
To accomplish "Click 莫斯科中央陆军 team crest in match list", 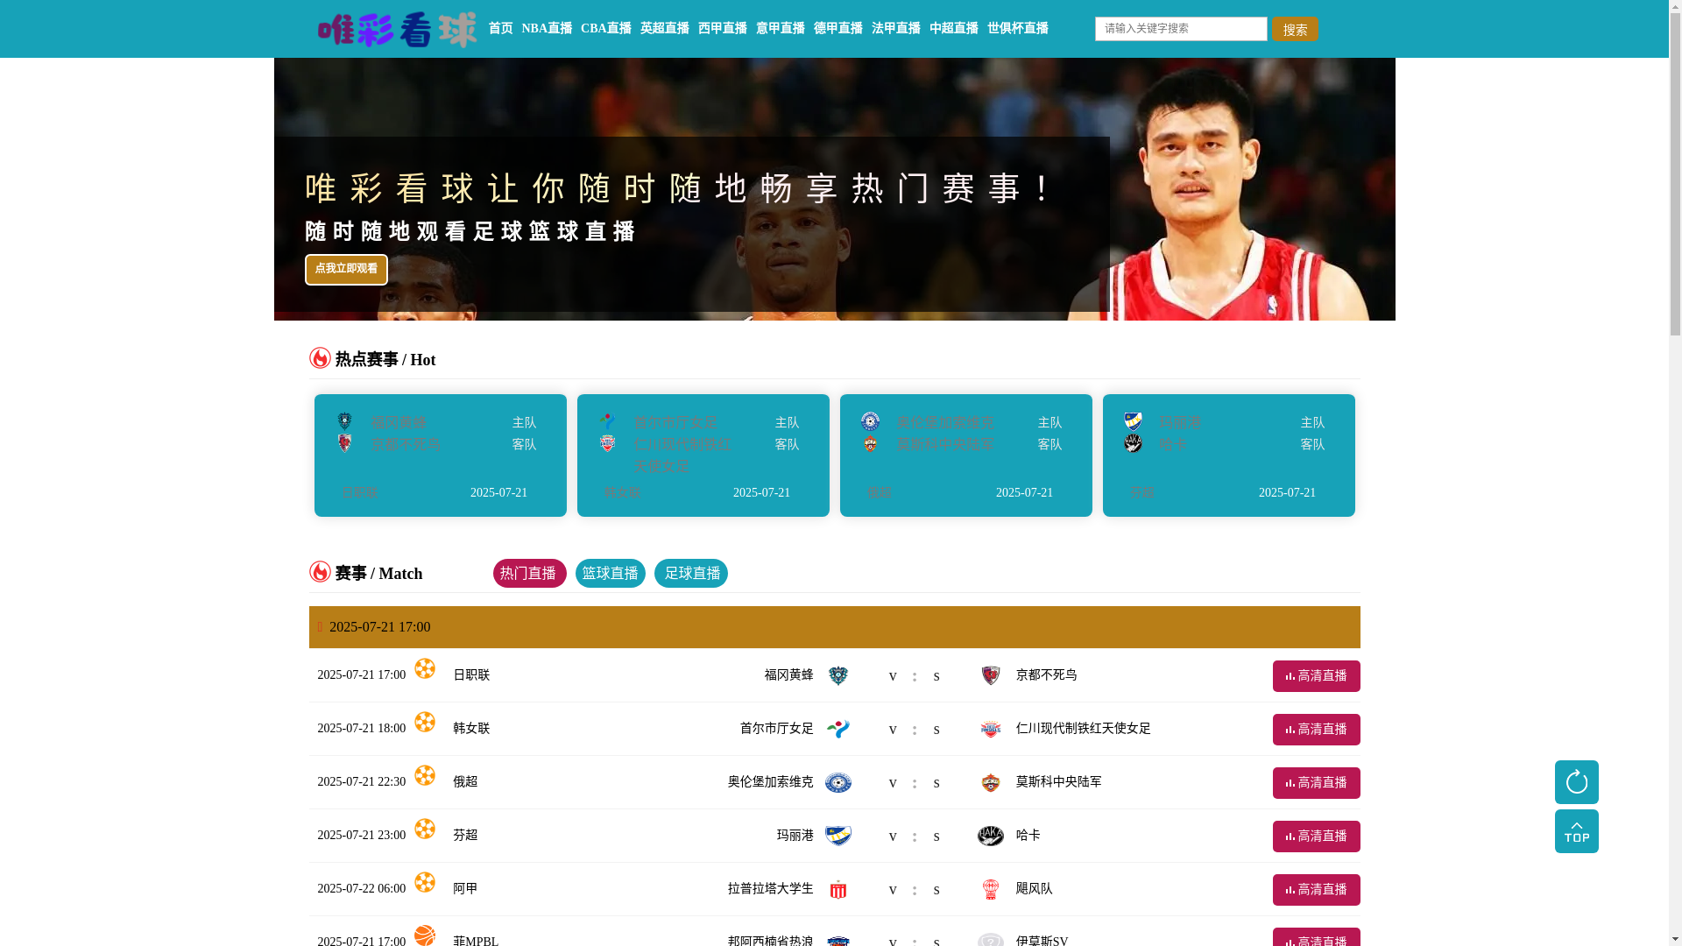I will coord(991,782).
